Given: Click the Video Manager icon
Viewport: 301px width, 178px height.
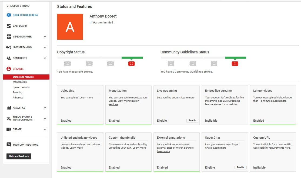Looking at the screenshot, I should (x=9, y=37).
